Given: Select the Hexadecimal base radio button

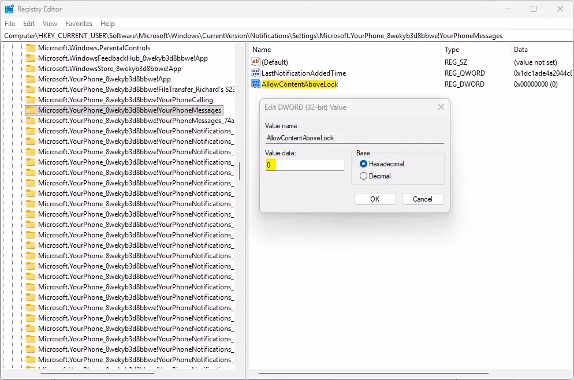Looking at the screenshot, I should point(363,163).
